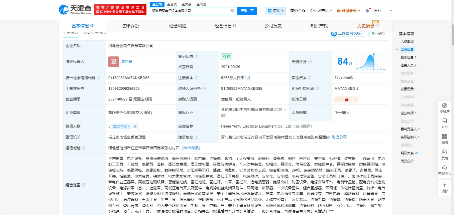Click the 附近公司 link
454x215 pixels.
339,137
